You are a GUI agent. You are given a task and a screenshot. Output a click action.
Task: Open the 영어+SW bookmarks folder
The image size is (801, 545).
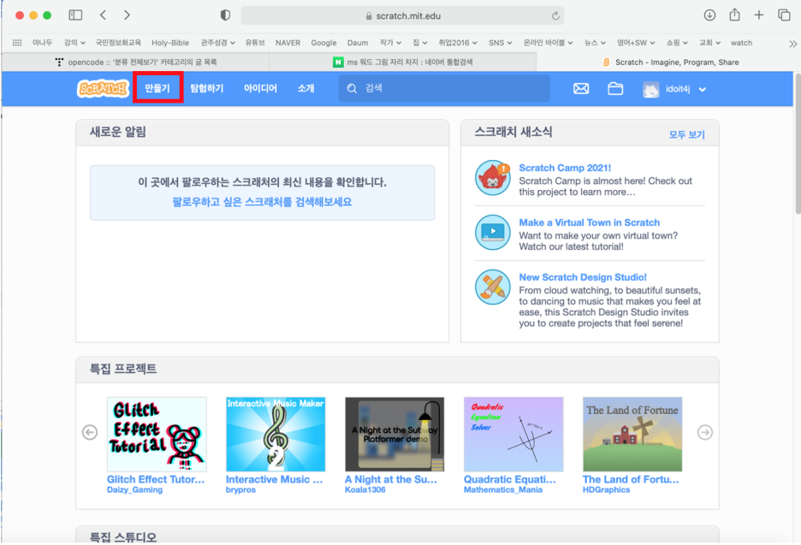(x=636, y=43)
